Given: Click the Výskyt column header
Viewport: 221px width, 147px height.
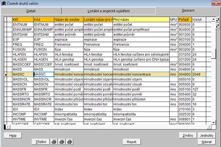Looking at the screenshot, I should point(199,19).
